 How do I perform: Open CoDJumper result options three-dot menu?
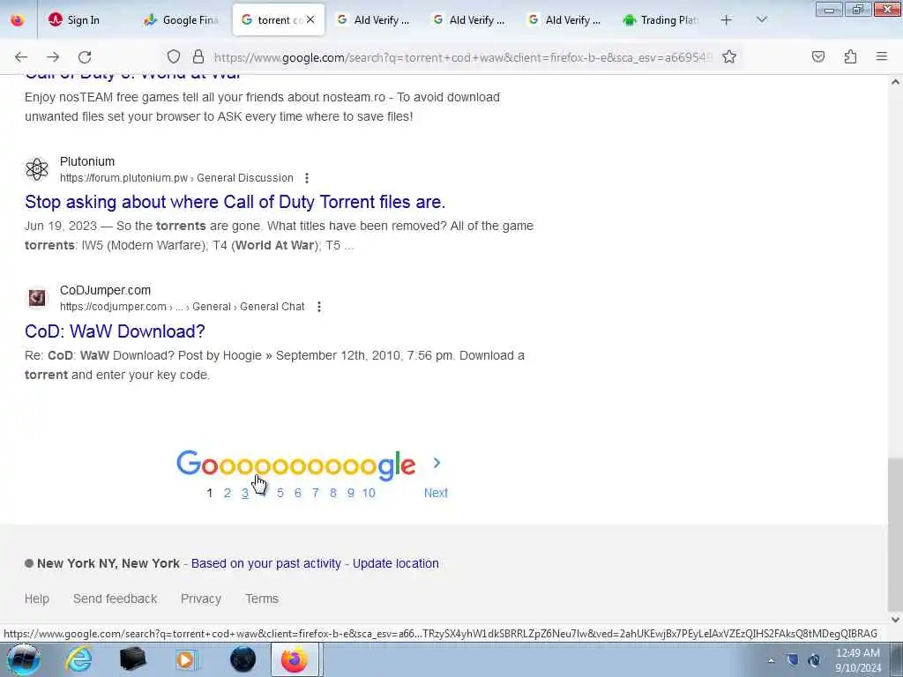click(319, 307)
